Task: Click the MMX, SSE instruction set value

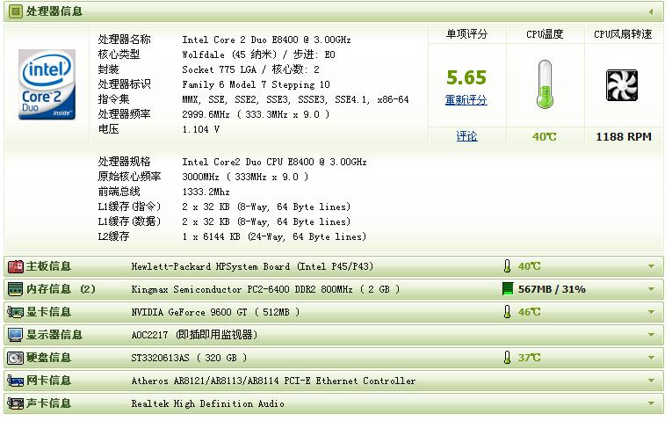Action: coord(296,99)
